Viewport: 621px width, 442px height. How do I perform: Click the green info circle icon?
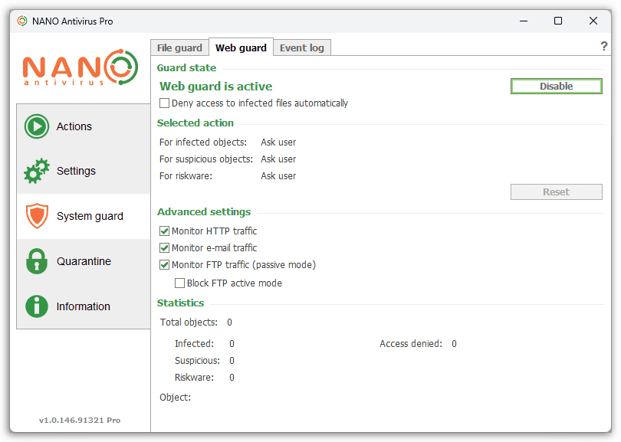pyautogui.click(x=37, y=306)
